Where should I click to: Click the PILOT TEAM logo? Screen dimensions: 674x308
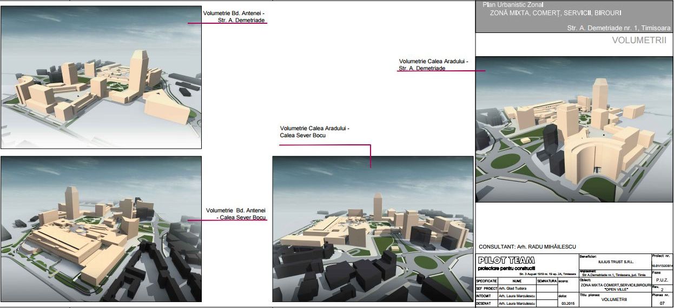507,260
